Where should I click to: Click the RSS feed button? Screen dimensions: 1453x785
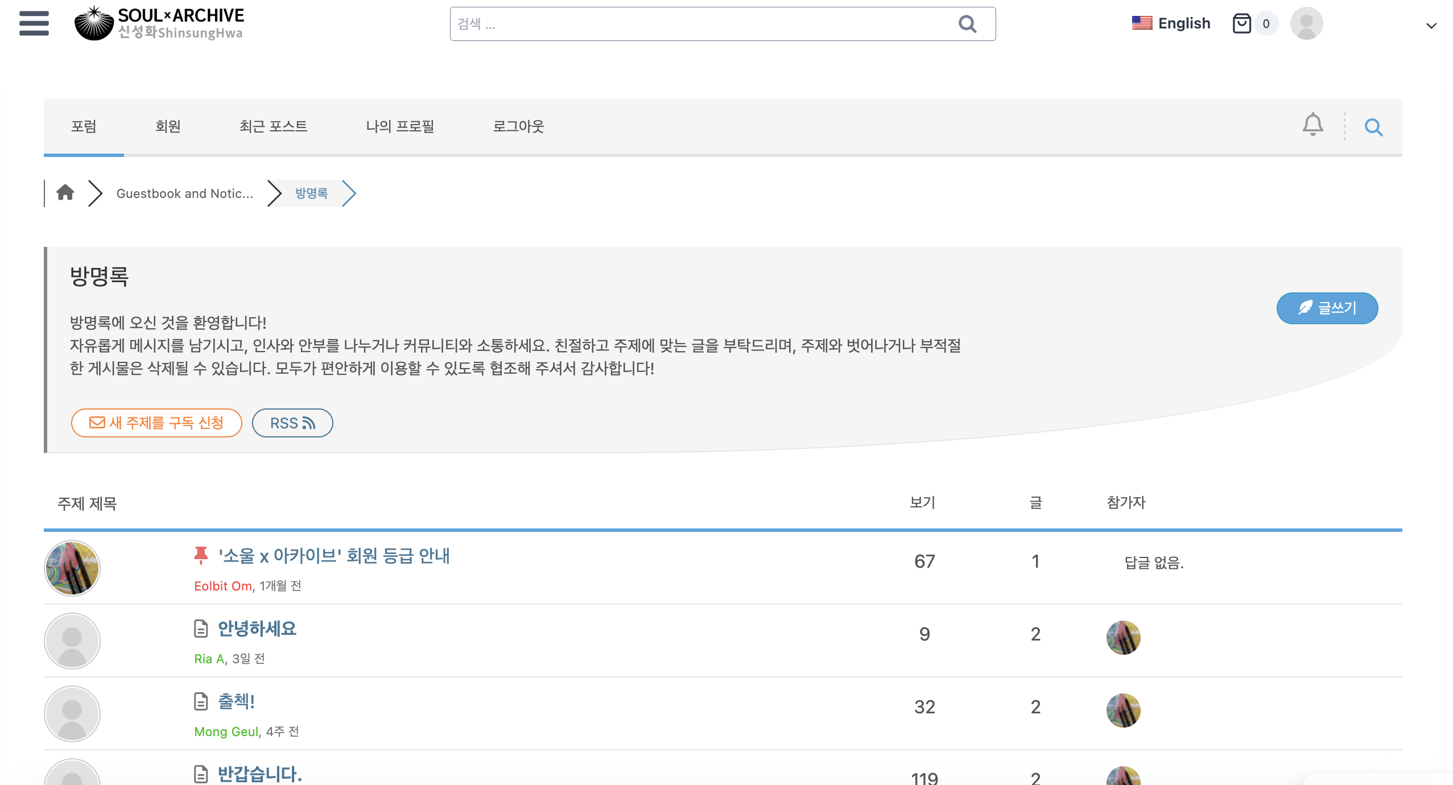pyautogui.click(x=292, y=423)
